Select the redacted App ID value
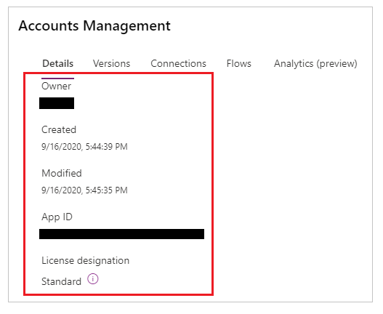The image size is (383, 314). pyautogui.click(x=121, y=234)
